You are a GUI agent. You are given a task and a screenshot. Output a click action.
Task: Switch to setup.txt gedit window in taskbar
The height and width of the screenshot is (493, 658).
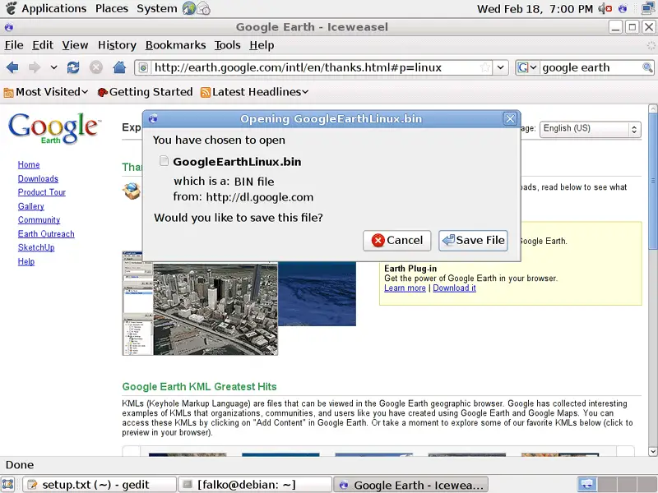(100, 485)
